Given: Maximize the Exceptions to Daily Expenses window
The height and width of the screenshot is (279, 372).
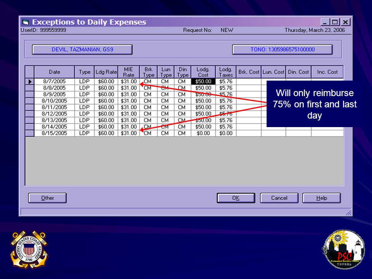Looking at the screenshot, I should tap(335, 22).
